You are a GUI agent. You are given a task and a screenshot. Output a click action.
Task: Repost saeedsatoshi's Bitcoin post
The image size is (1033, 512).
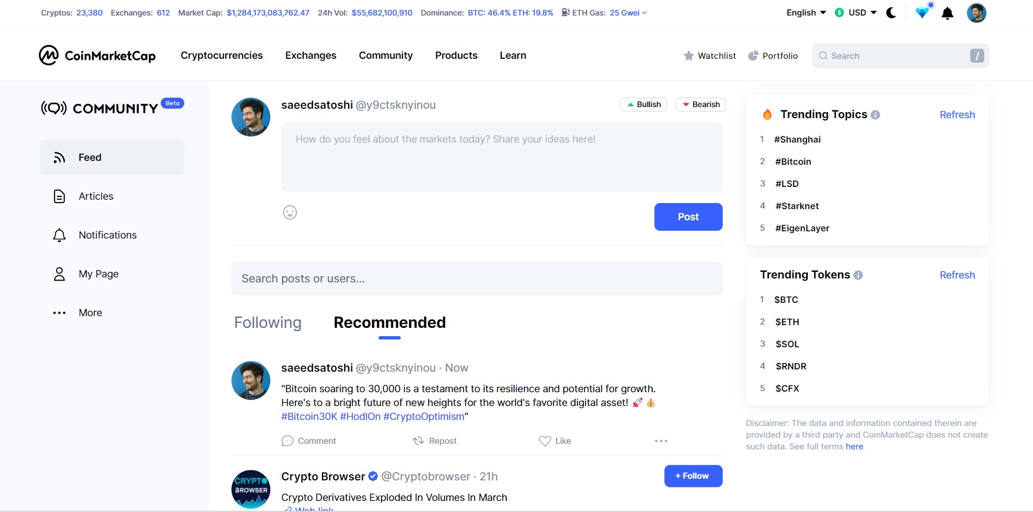[x=435, y=441]
